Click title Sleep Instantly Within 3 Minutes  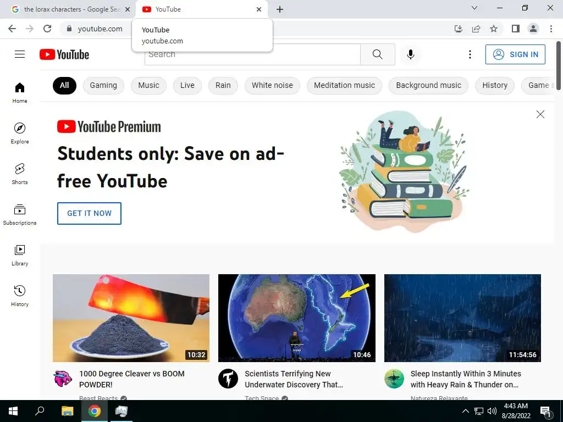click(x=466, y=379)
